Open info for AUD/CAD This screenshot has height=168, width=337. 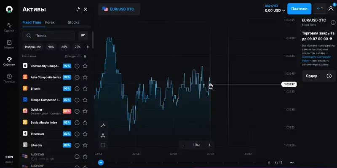point(77,157)
